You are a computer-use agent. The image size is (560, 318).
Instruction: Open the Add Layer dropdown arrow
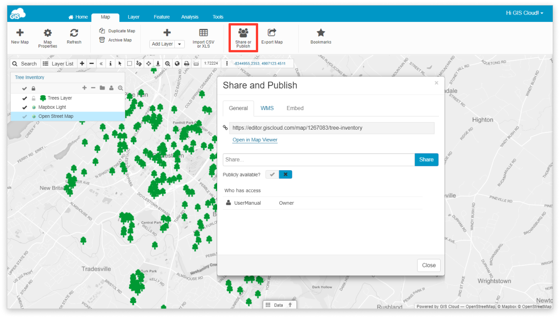(180, 44)
